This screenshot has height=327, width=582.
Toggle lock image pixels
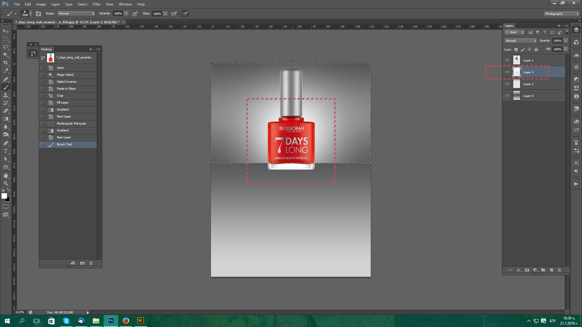click(523, 49)
